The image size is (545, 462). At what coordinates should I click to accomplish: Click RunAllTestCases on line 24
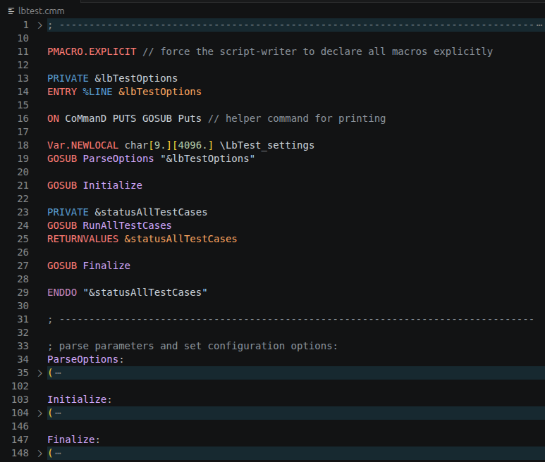coord(127,225)
